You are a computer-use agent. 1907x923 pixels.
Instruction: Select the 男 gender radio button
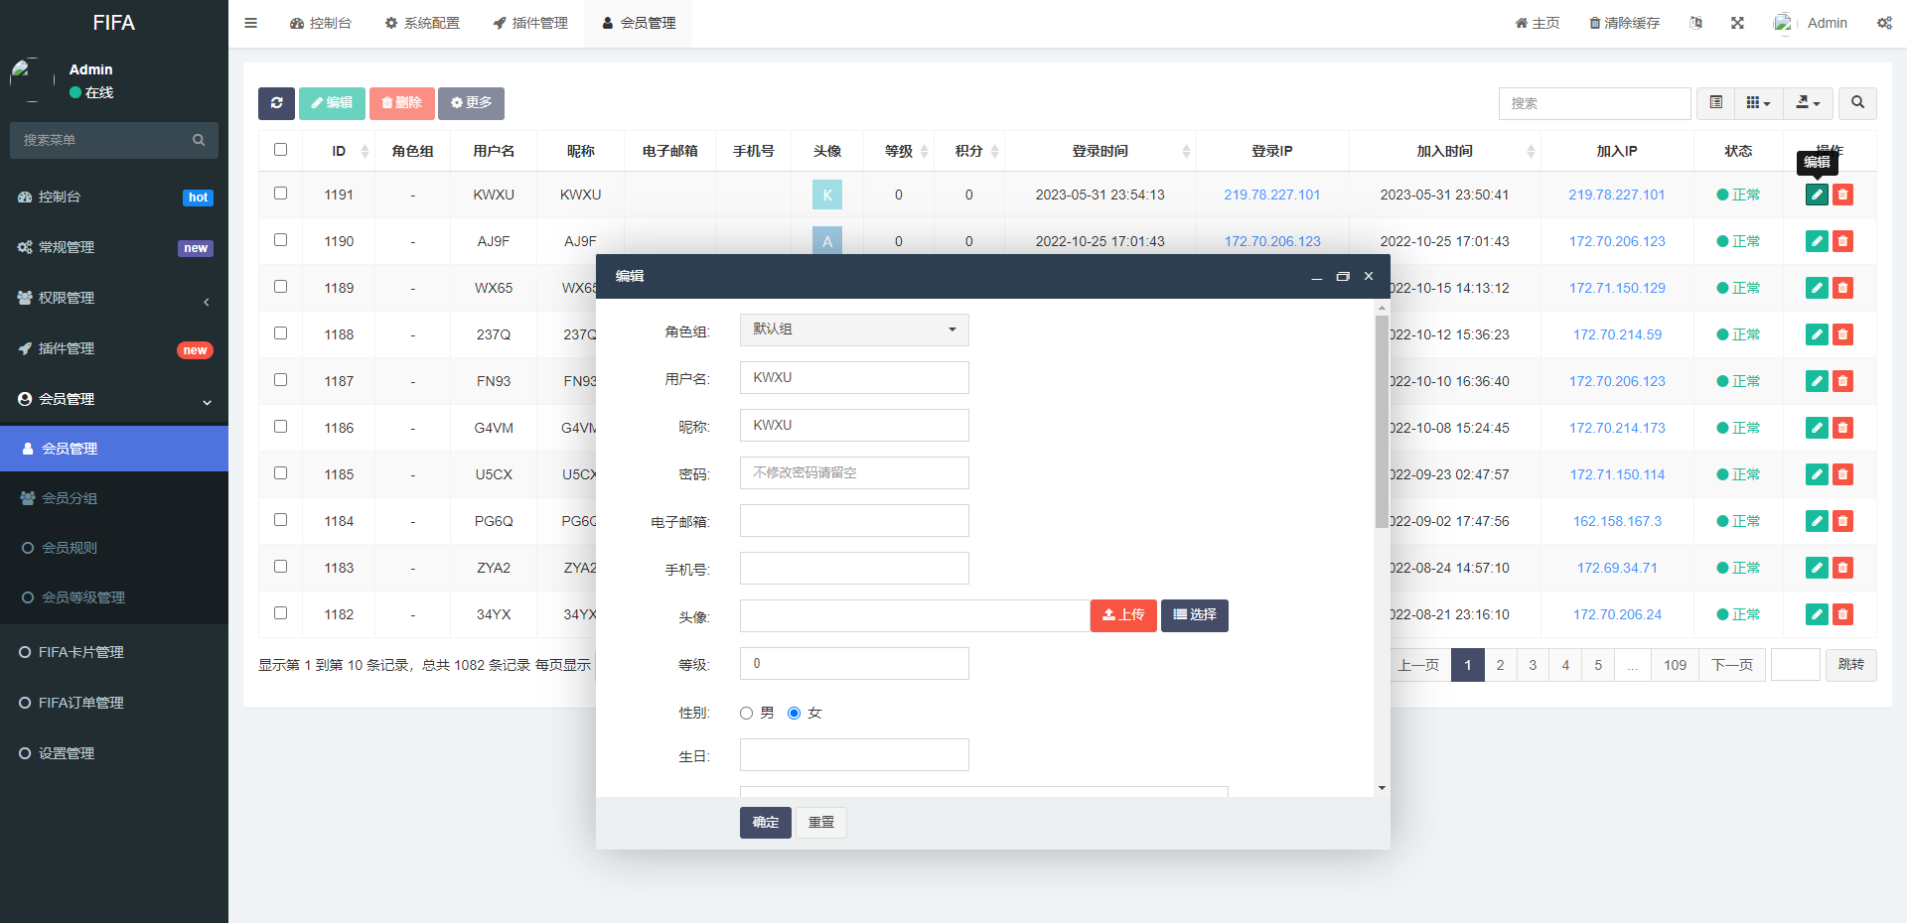(x=746, y=713)
